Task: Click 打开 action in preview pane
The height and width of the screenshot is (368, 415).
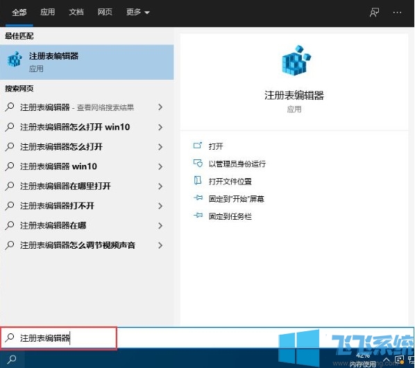Action: pyautogui.click(x=216, y=146)
